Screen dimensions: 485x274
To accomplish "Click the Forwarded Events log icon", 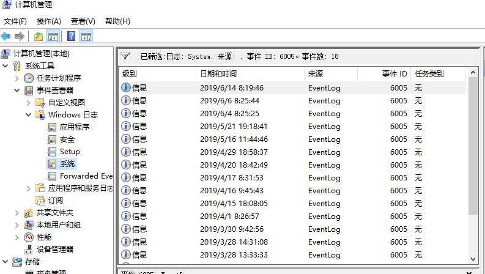I will [x=52, y=176].
